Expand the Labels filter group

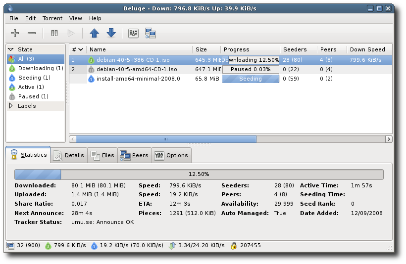pyautogui.click(x=11, y=106)
